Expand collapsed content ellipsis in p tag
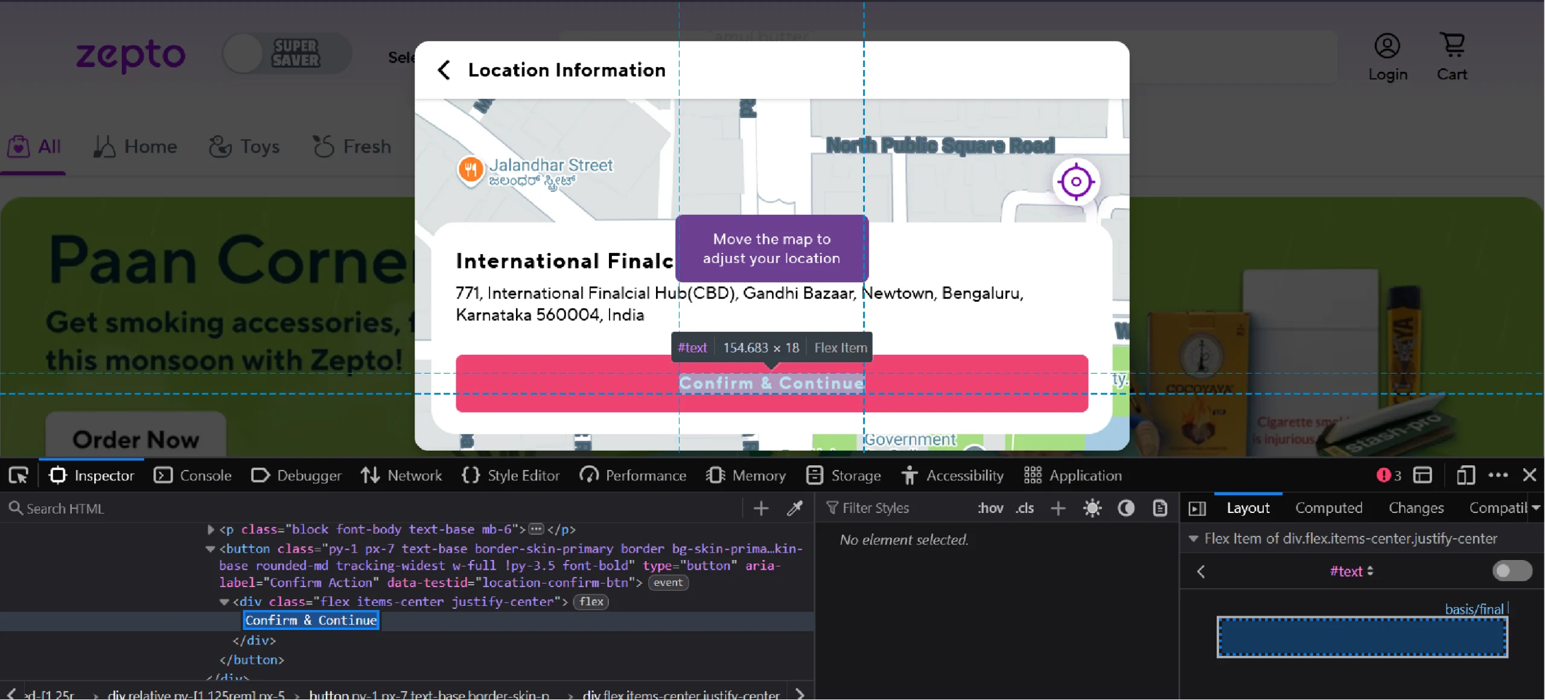 click(536, 529)
